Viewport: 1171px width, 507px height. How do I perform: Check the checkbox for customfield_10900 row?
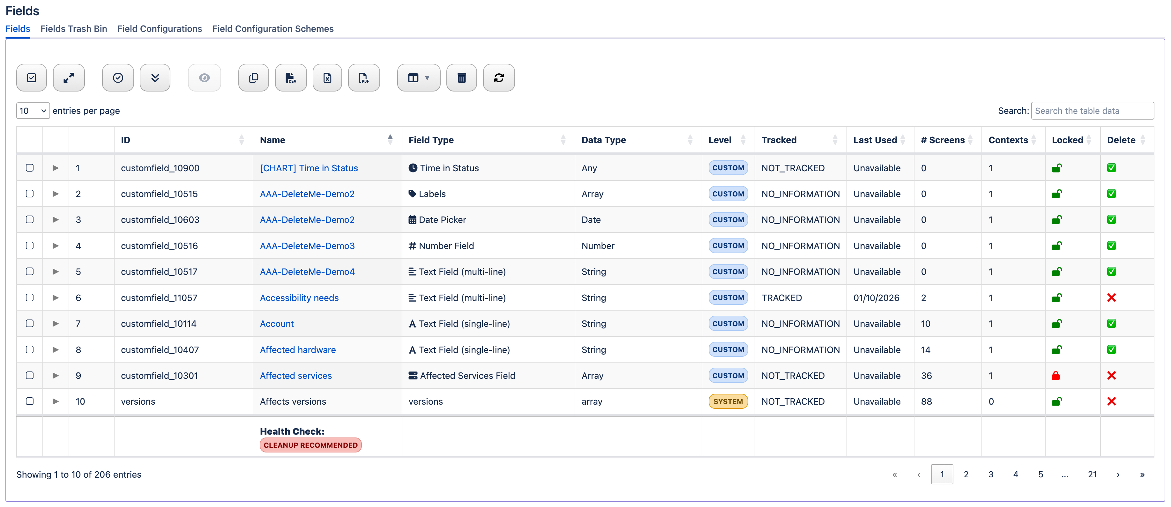point(30,168)
